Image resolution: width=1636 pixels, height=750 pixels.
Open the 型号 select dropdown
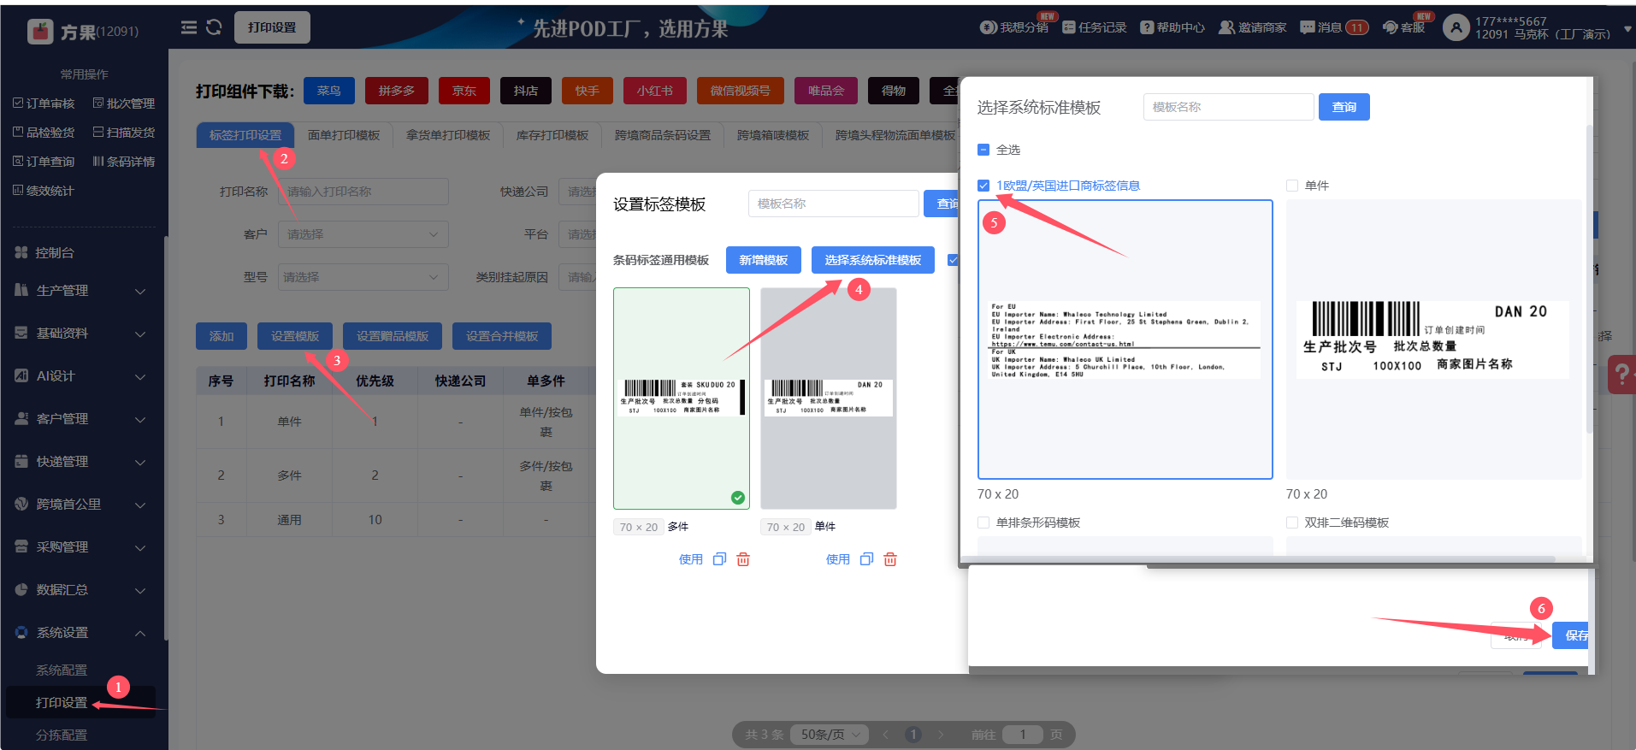click(x=363, y=277)
